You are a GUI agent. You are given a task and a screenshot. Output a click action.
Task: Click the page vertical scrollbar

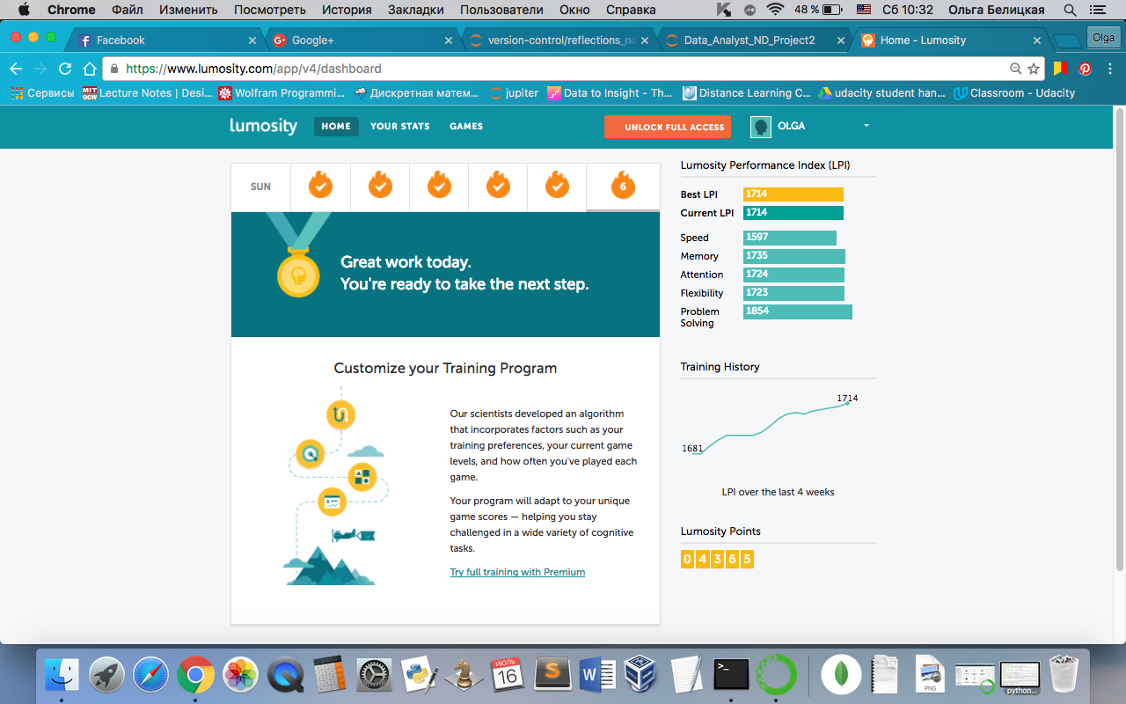(1119, 339)
